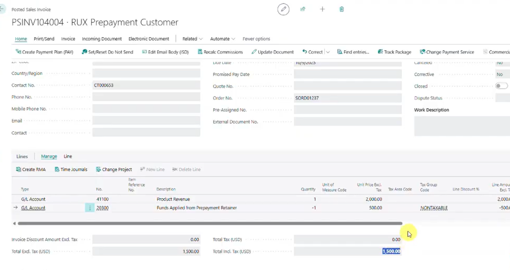The image size is (510, 270).
Task: Click the Type column header
Action: tap(25, 190)
